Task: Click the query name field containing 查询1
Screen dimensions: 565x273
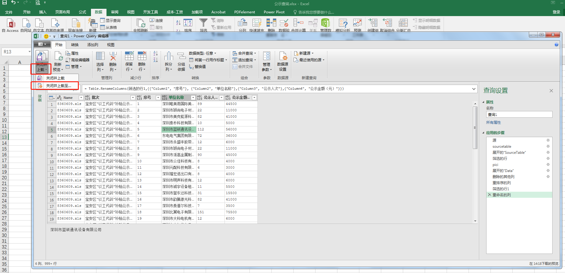Action: point(519,114)
